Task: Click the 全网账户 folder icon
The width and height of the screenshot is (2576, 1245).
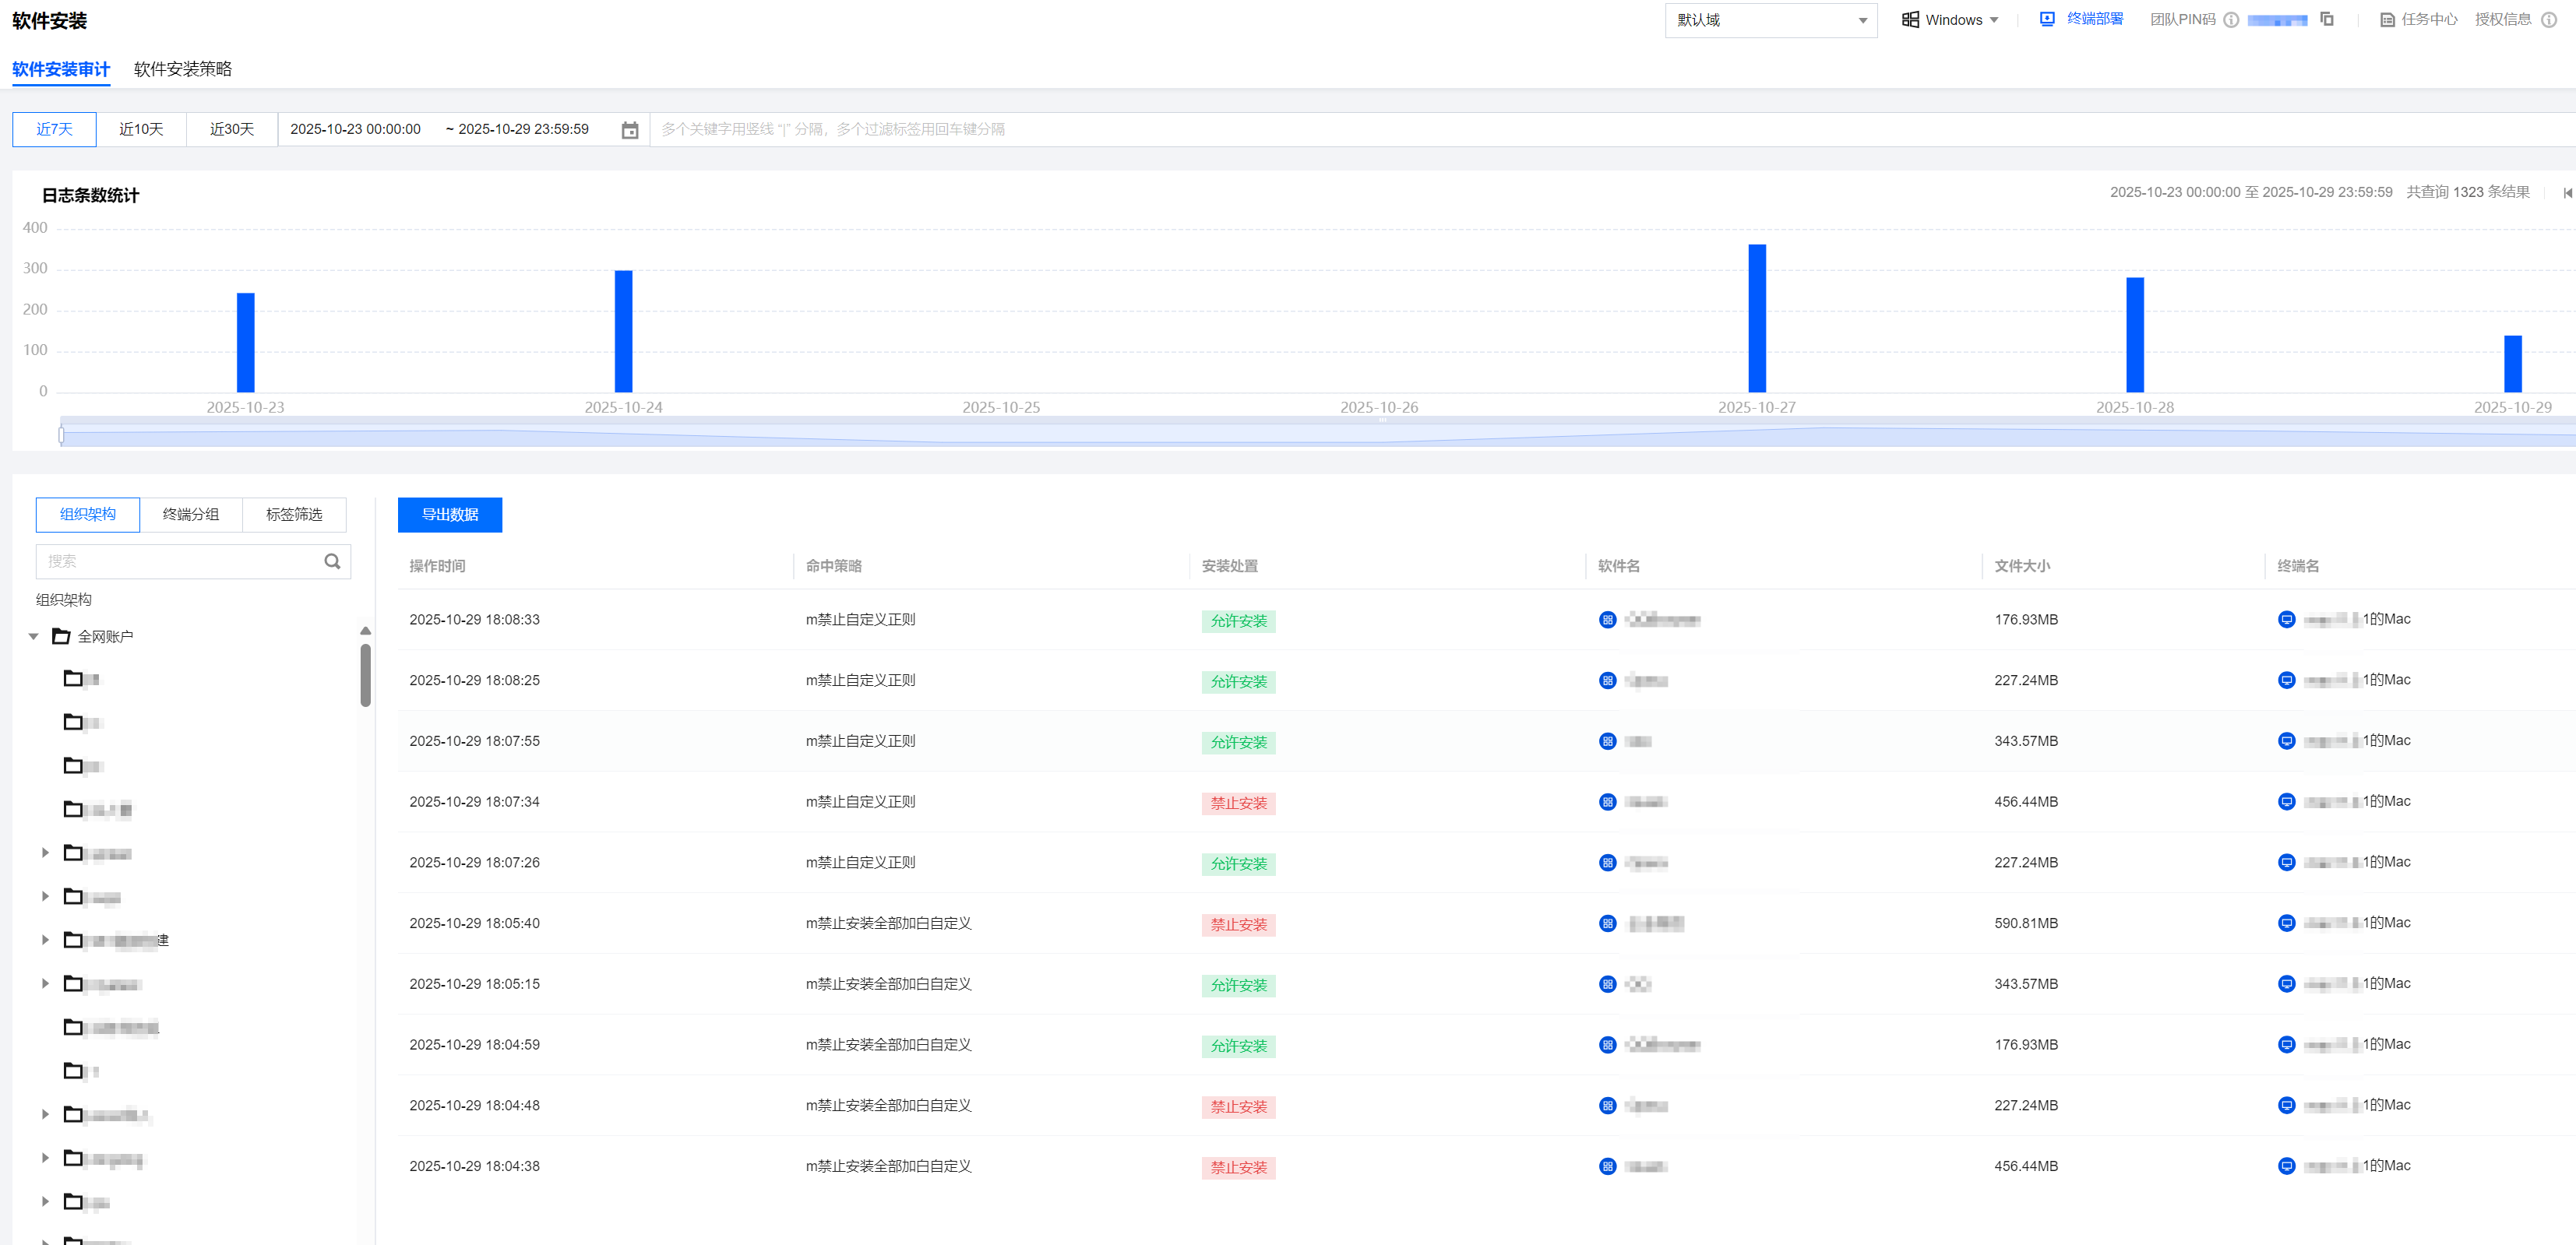Action: pyautogui.click(x=61, y=636)
